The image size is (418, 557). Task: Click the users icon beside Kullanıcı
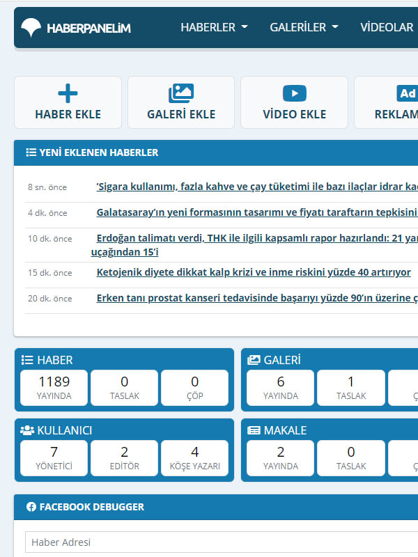pos(27,430)
